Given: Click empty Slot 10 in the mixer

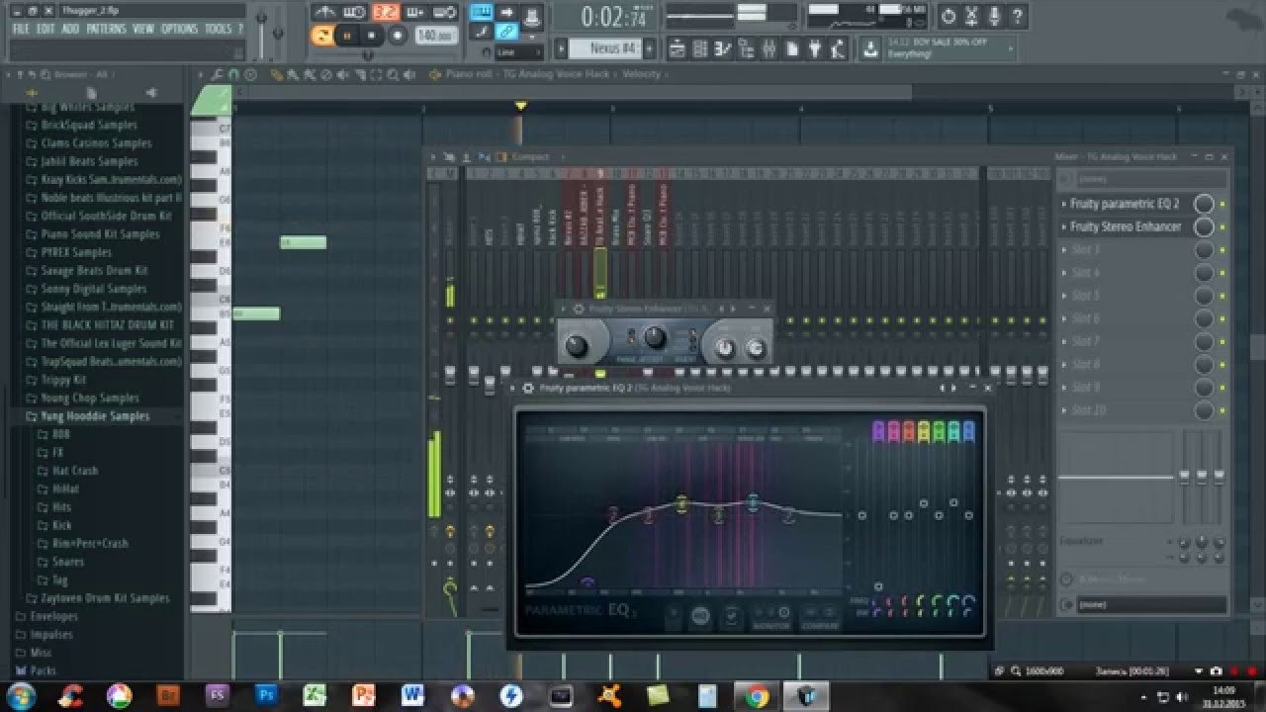Looking at the screenshot, I should pyautogui.click(x=1126, y=409).
